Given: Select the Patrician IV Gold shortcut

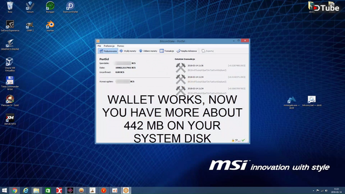Looking at the screenshot, I should (x=10, y=101).
